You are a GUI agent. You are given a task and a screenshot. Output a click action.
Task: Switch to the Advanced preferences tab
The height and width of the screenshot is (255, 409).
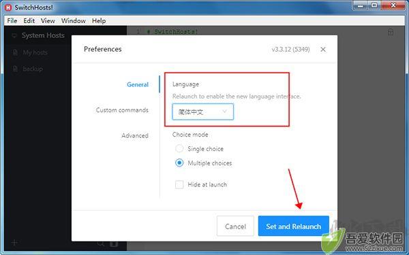point(135,135)
